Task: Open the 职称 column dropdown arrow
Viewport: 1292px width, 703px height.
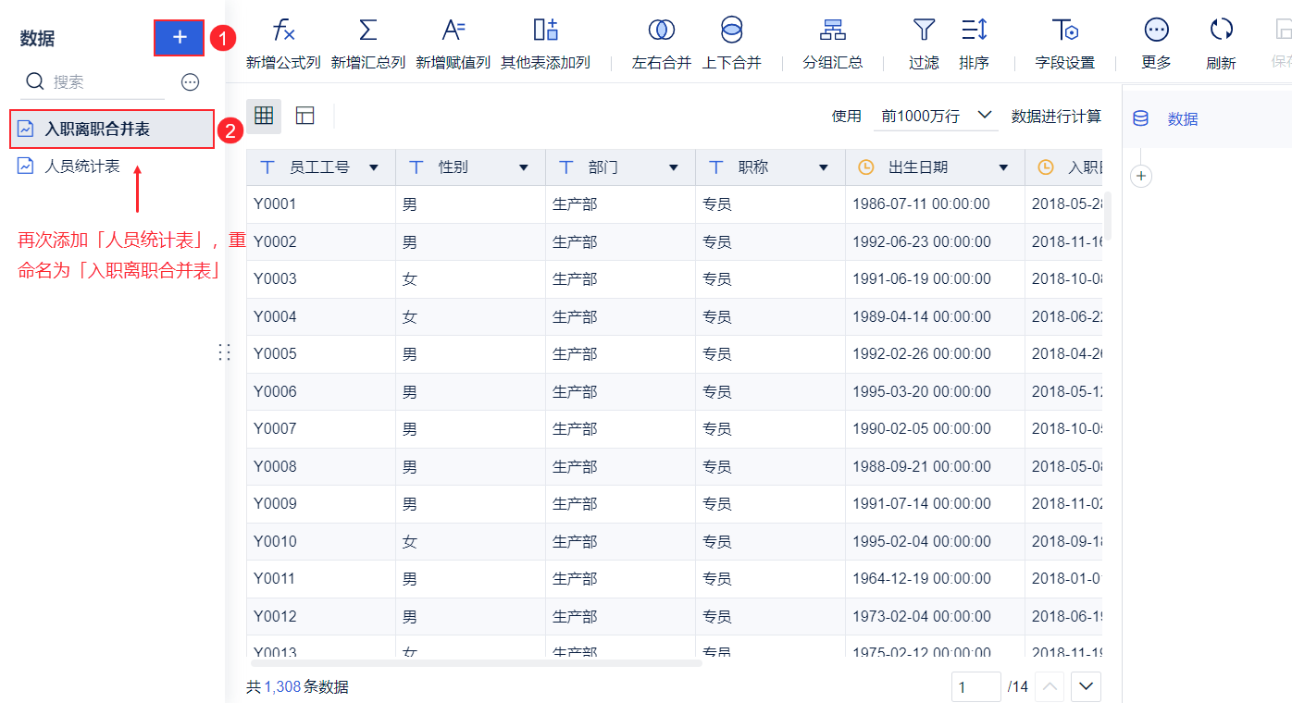Action: click(x=824, y=167)
